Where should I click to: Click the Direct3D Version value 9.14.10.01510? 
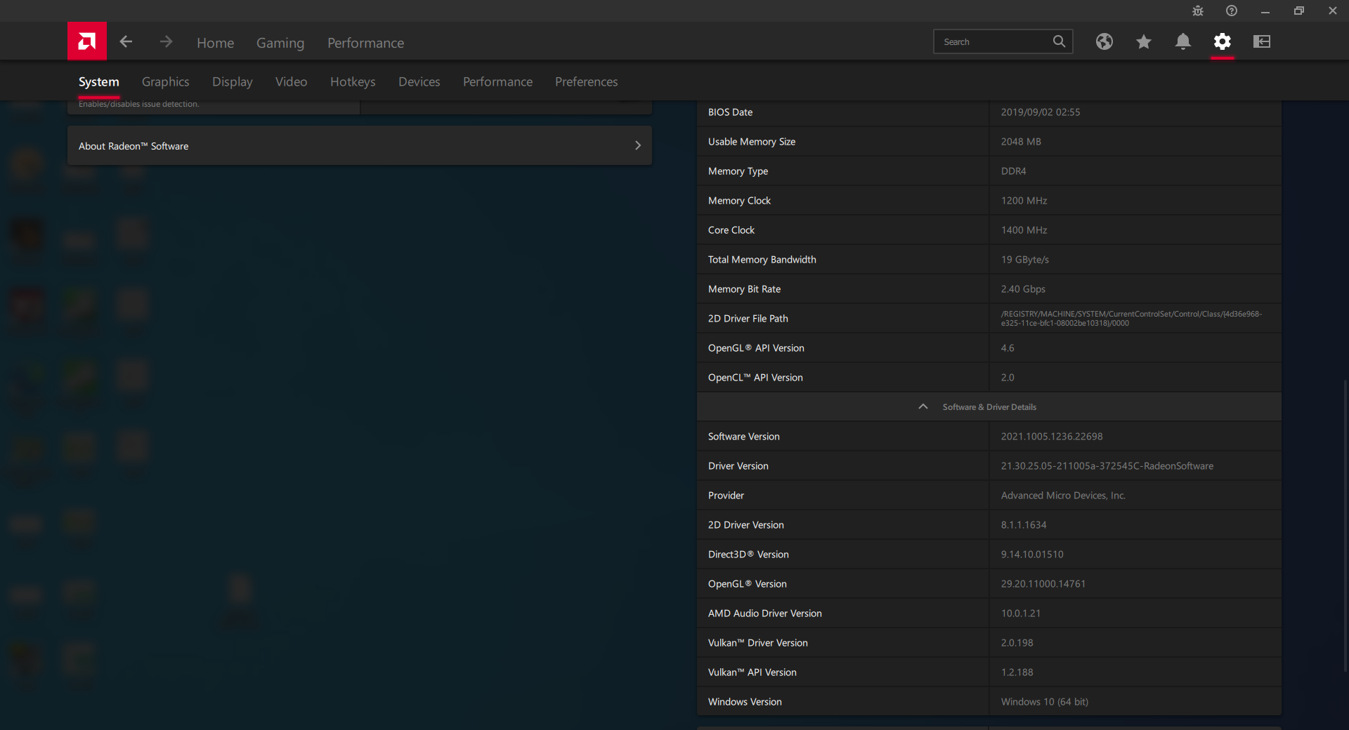(1032, 555)
